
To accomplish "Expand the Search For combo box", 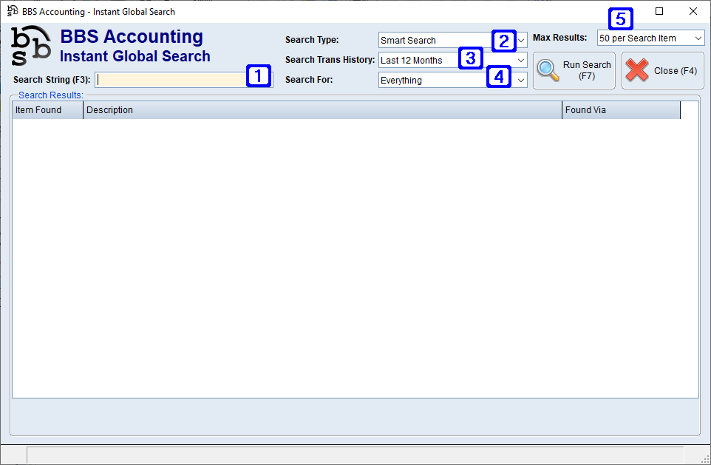I will coord(521,81).
